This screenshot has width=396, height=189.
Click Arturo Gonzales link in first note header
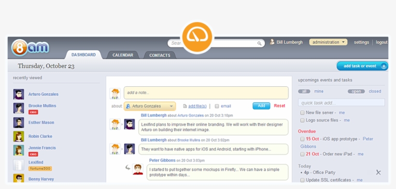coord(190,115)
